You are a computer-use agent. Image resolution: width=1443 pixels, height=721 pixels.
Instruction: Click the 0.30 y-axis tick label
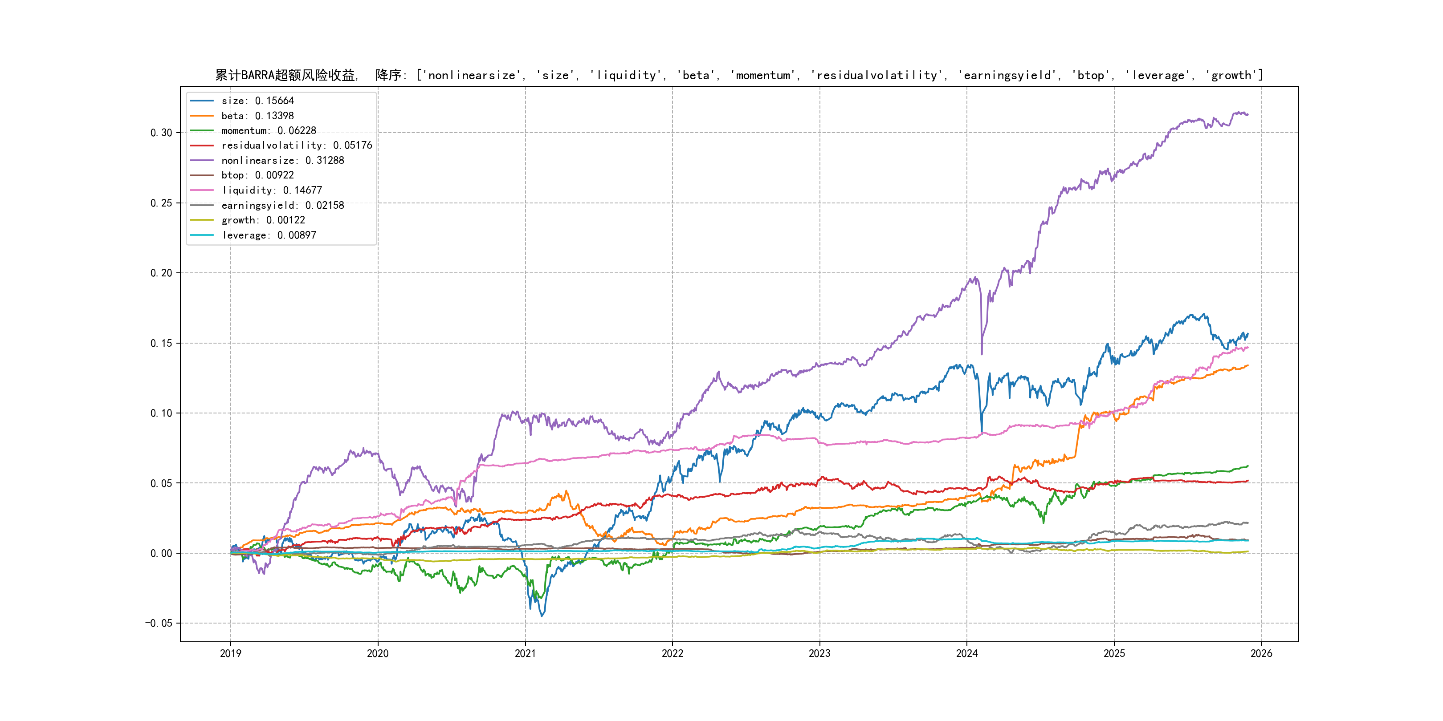click(x=161, y=133)
